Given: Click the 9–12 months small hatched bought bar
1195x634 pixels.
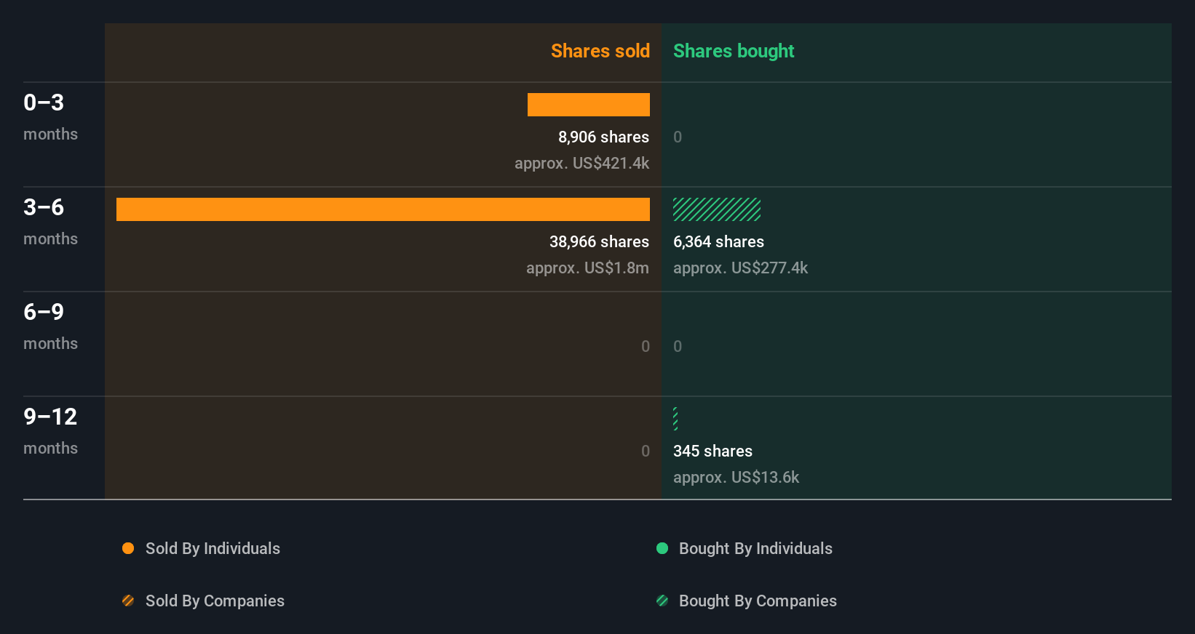Looking at the screenshot, I should coord(675,419).
